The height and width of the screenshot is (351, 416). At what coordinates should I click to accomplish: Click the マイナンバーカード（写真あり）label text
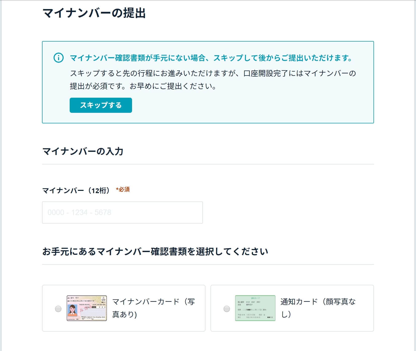[x=153, y=308]
